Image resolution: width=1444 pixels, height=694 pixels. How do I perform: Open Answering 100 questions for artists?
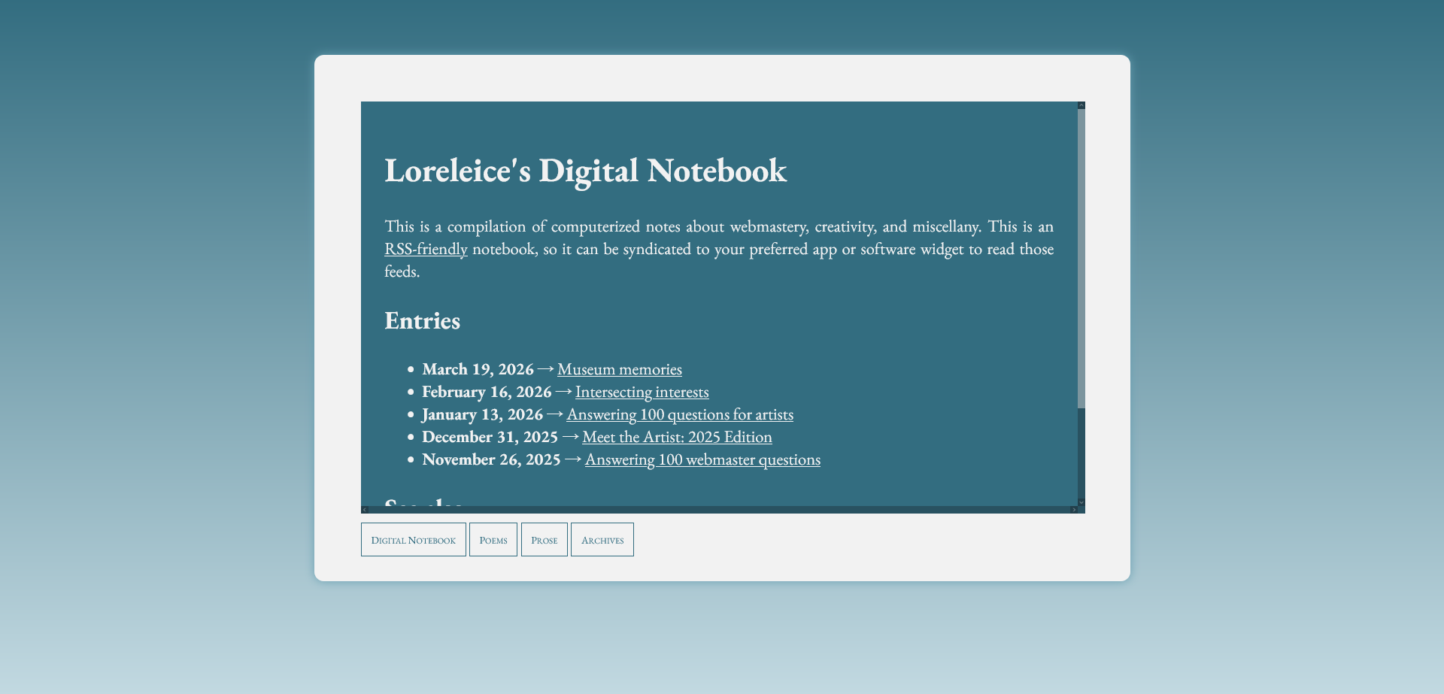(x=679, y=414)
